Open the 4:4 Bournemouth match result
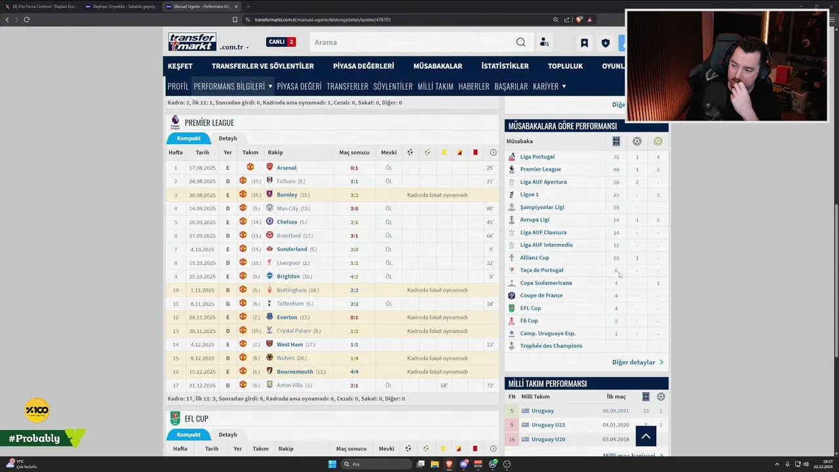This screenshot has height=472, width=839. [x=354, y=372]
